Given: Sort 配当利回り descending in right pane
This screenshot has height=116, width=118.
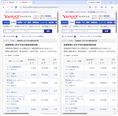Looking at the screenshot, I should [x=92, y=63].
